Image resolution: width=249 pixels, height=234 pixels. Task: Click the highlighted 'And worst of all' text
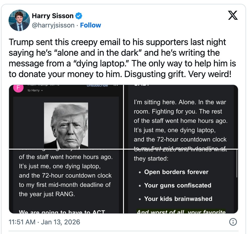click(181, 211)
